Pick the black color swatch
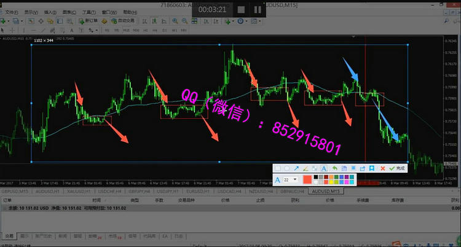 [x=317, y=178]
